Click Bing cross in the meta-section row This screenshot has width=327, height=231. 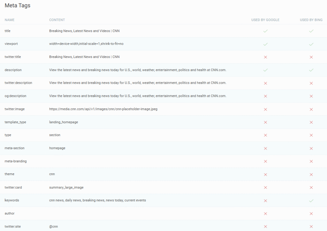(311, 148)
